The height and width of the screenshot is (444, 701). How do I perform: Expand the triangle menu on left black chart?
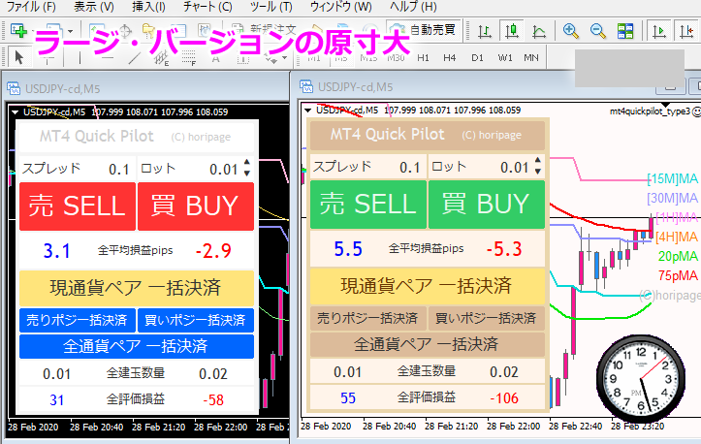tap(15, 112)
